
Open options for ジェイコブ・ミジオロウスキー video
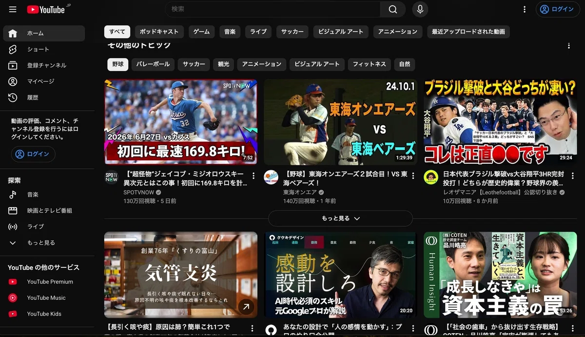point(253,176)
